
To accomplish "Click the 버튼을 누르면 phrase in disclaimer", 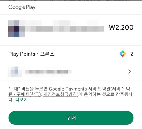I will tap(34, 89).
